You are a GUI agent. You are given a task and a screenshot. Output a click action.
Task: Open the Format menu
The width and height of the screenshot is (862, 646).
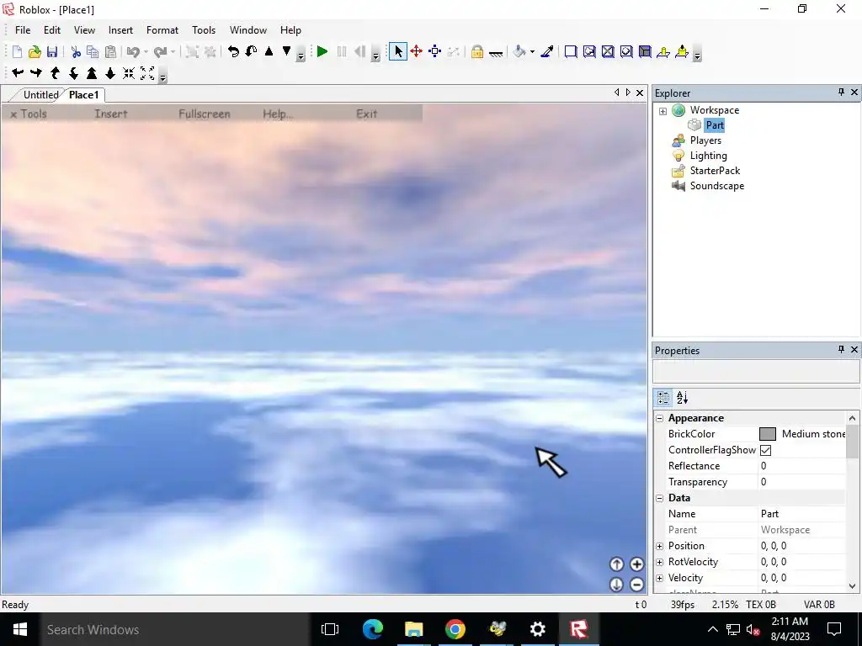(x=162, y=30)
